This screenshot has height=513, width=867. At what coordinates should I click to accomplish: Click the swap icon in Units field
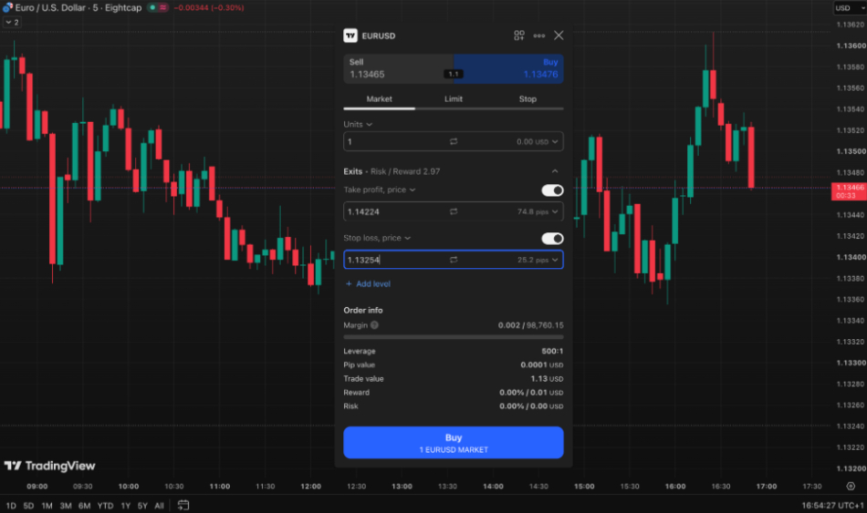(x=454, y=141)
